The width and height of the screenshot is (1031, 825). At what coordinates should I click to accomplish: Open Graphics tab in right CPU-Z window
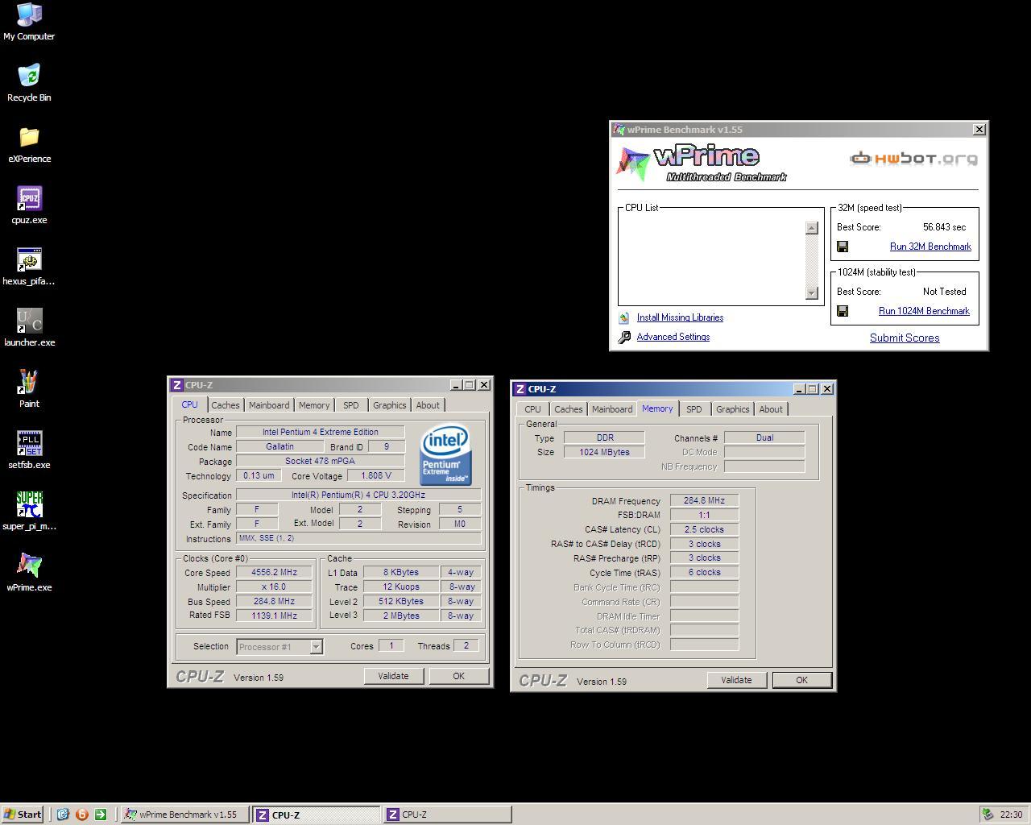tap(733, 409)
